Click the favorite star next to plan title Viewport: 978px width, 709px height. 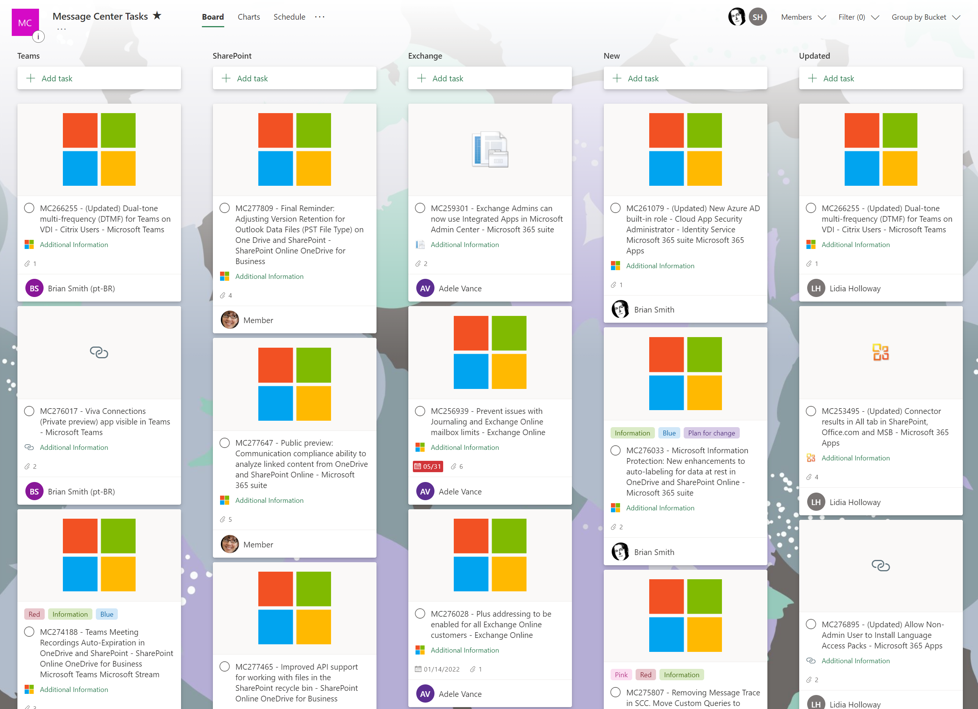pos(158,16)
